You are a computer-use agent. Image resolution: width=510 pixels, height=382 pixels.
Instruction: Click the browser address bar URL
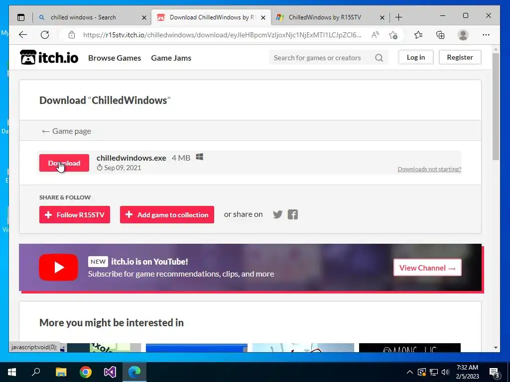pyautogui.click(x=222, y=35)
